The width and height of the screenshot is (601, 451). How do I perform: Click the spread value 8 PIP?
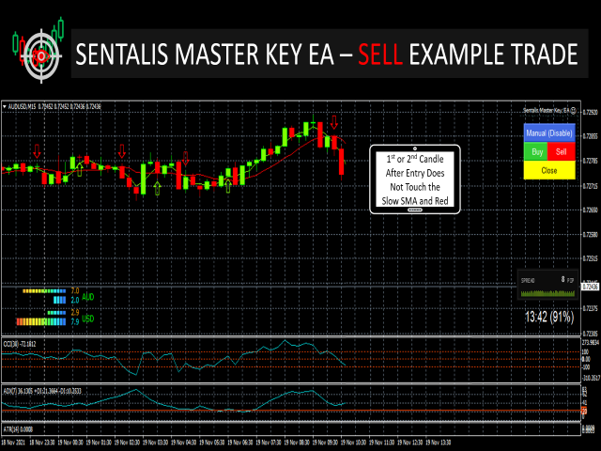click(567, 280)
